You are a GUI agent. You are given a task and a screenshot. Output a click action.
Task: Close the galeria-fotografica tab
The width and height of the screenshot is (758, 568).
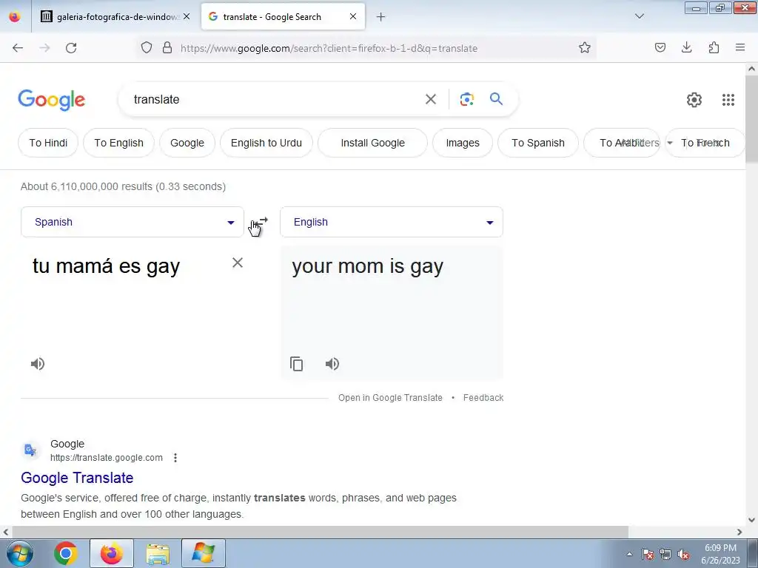pyautogui.click(x=187, y=16)
